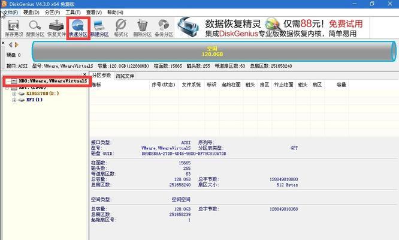Open the 文件(F) menu
Screen dimensions: 399x240
pyautogui.click(x=10, y=12)
